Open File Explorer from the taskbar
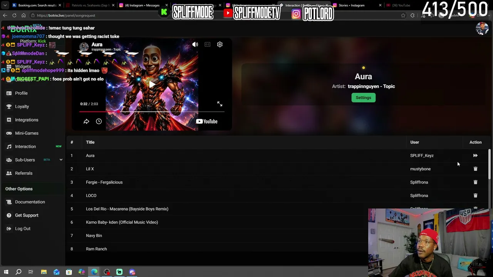Screen dimensions: 493x277 click(44, 272)
